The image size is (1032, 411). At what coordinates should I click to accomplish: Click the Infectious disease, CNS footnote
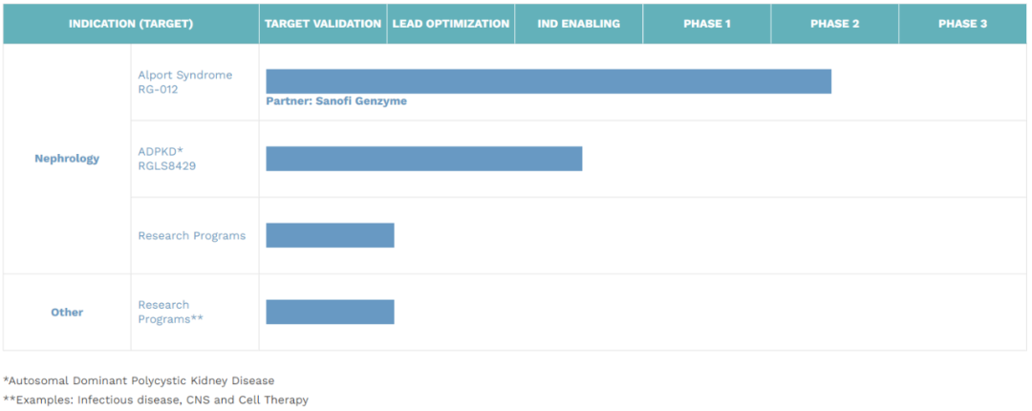[156, 400]
